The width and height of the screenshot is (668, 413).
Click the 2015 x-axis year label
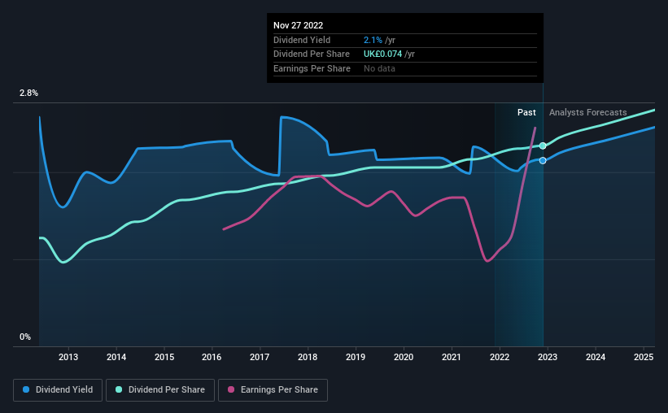pyautogui.click(x=164, y=357)
